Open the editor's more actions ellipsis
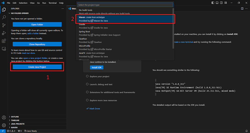The width and height of the screenshot is (250, 133). tap(246, 8)
